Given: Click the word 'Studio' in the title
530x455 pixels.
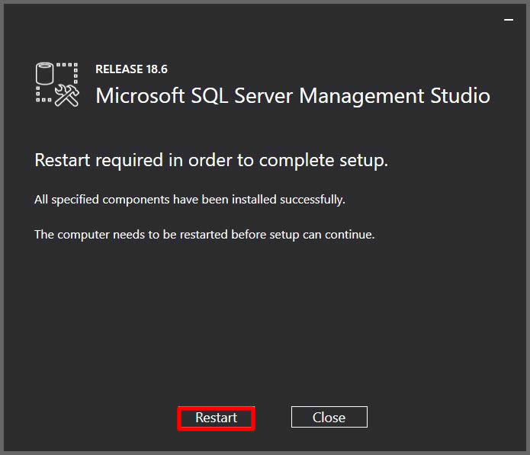Looking at the screenshot, I should click(x=460, y=96).
